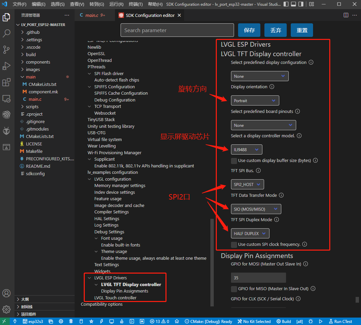Click the CMake launch play icon

click(321, 321)
